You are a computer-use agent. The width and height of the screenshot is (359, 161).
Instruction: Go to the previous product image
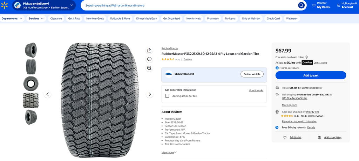tap(48, 94)
